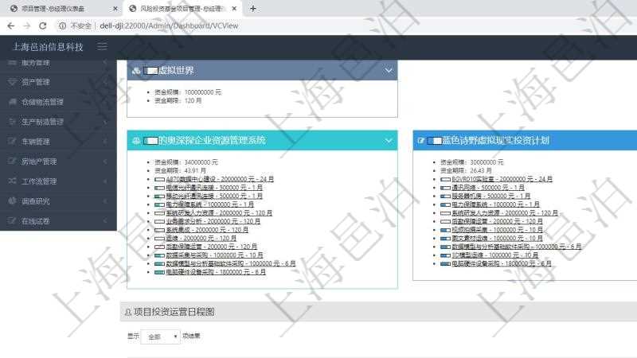Collapse the 虚拟世界 card with its chevron

point(389,71)
